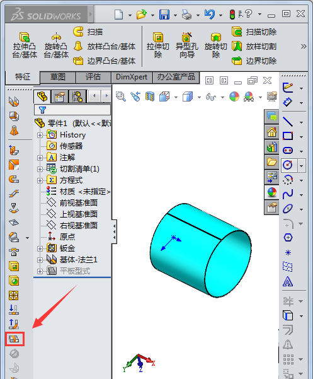This screenshot has height=379, width=313.
Task: Open the 异型孔向导 hole wizard
Action: [x=187, y=45]
